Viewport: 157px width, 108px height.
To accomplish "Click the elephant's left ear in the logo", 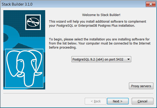I will click(11, 65).
